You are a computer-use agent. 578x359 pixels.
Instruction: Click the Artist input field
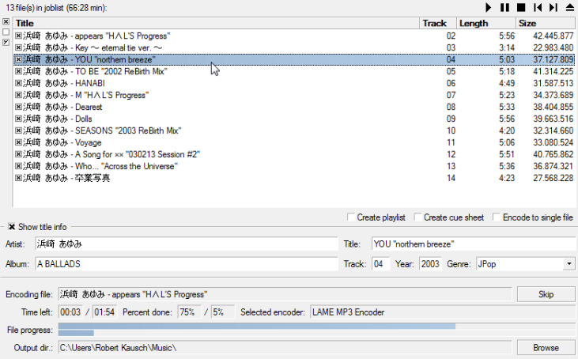tap(187, 244)
